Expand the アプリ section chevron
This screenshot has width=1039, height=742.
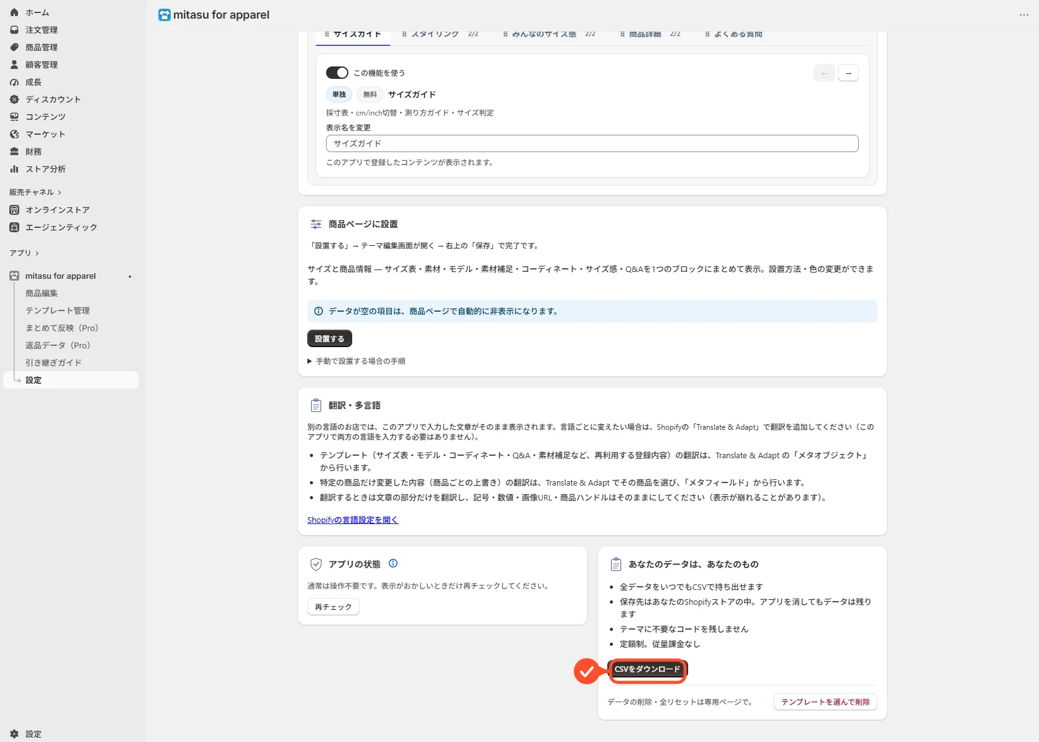pyautogui.click(x=37, y=253)
